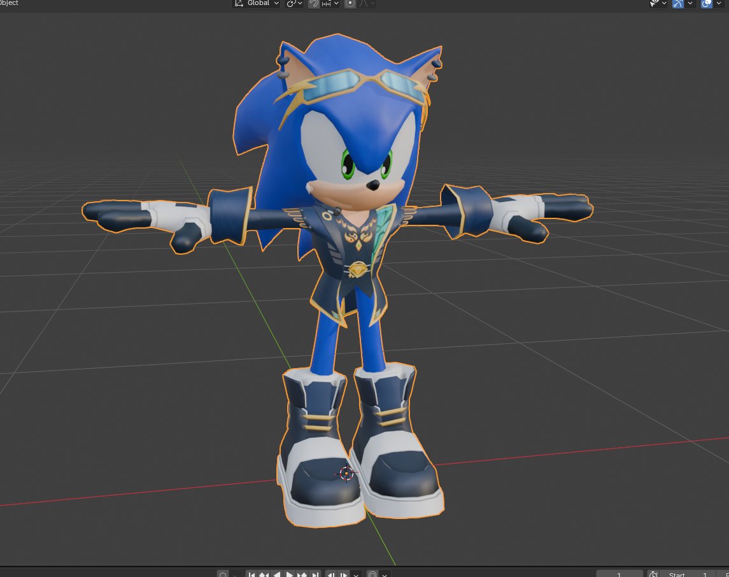The width and height of the screenshot is (729, 577).
Task: Jump to the first frame
Action: point(251,574)
